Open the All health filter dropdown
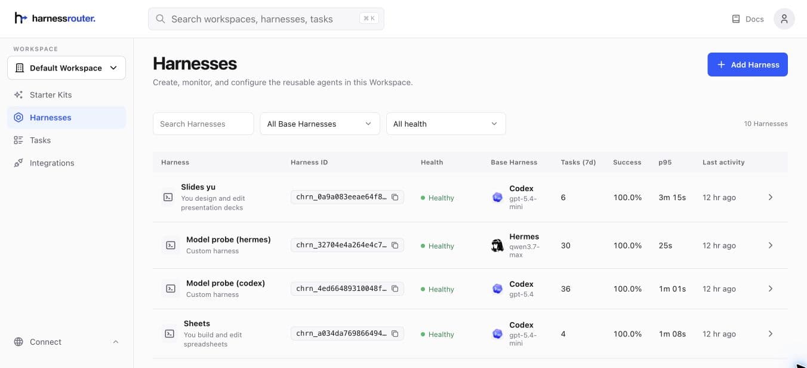Viewport: 807px width, 368px height. coord(446,124)
